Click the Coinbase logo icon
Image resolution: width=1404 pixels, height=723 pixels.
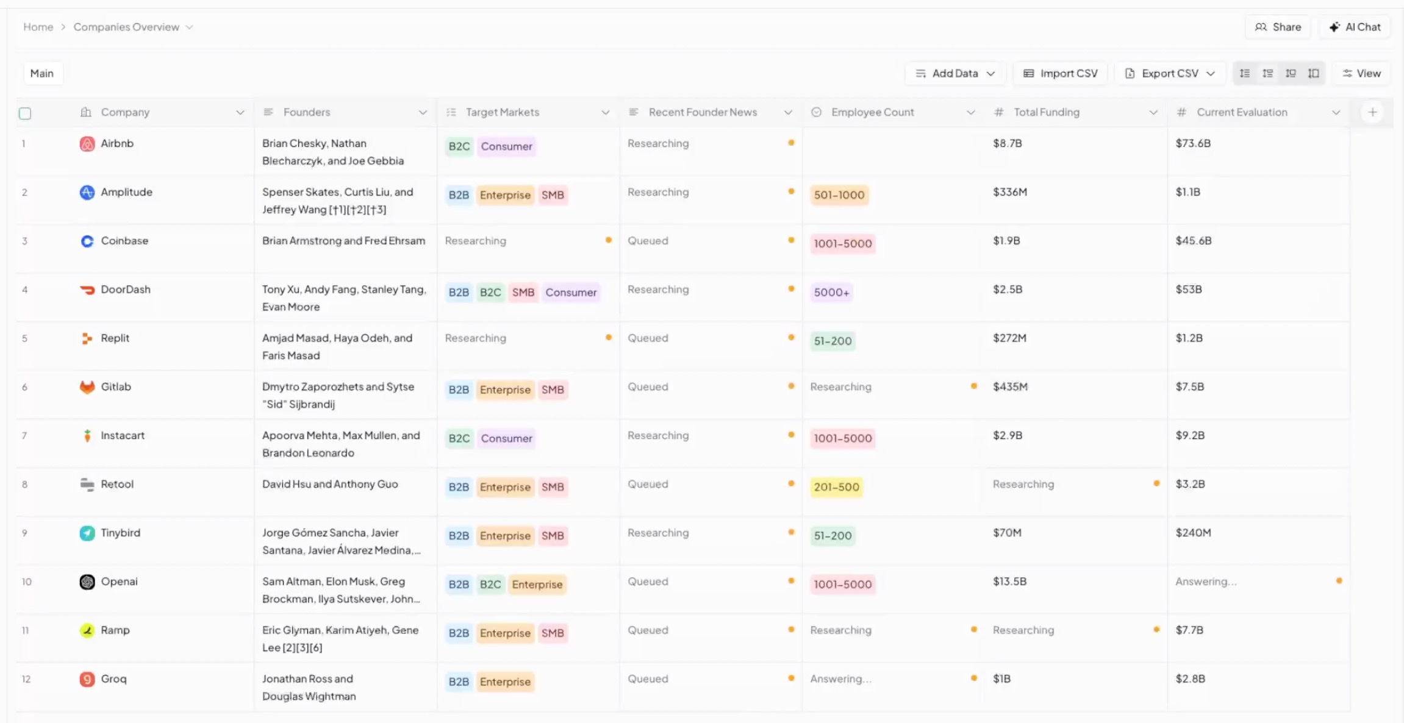[87, 241]
